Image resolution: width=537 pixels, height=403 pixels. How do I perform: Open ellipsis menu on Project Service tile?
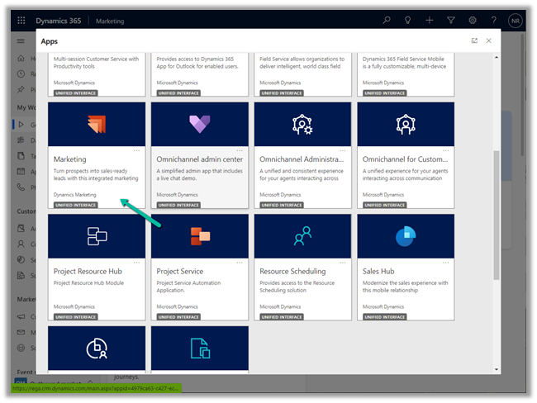[240, 262]
